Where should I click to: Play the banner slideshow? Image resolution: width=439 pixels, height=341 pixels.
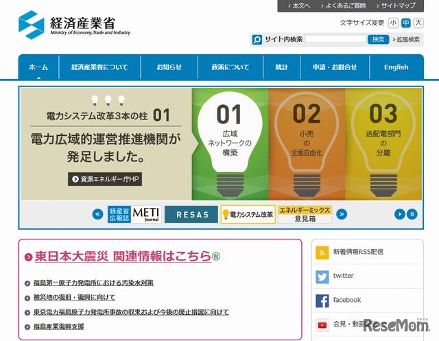click(x=399, y=215)
